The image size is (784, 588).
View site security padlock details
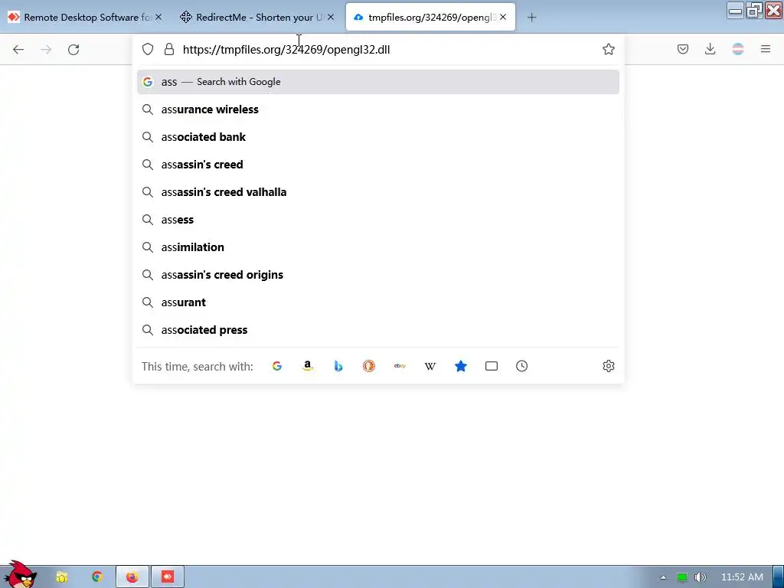pos(169,49)
